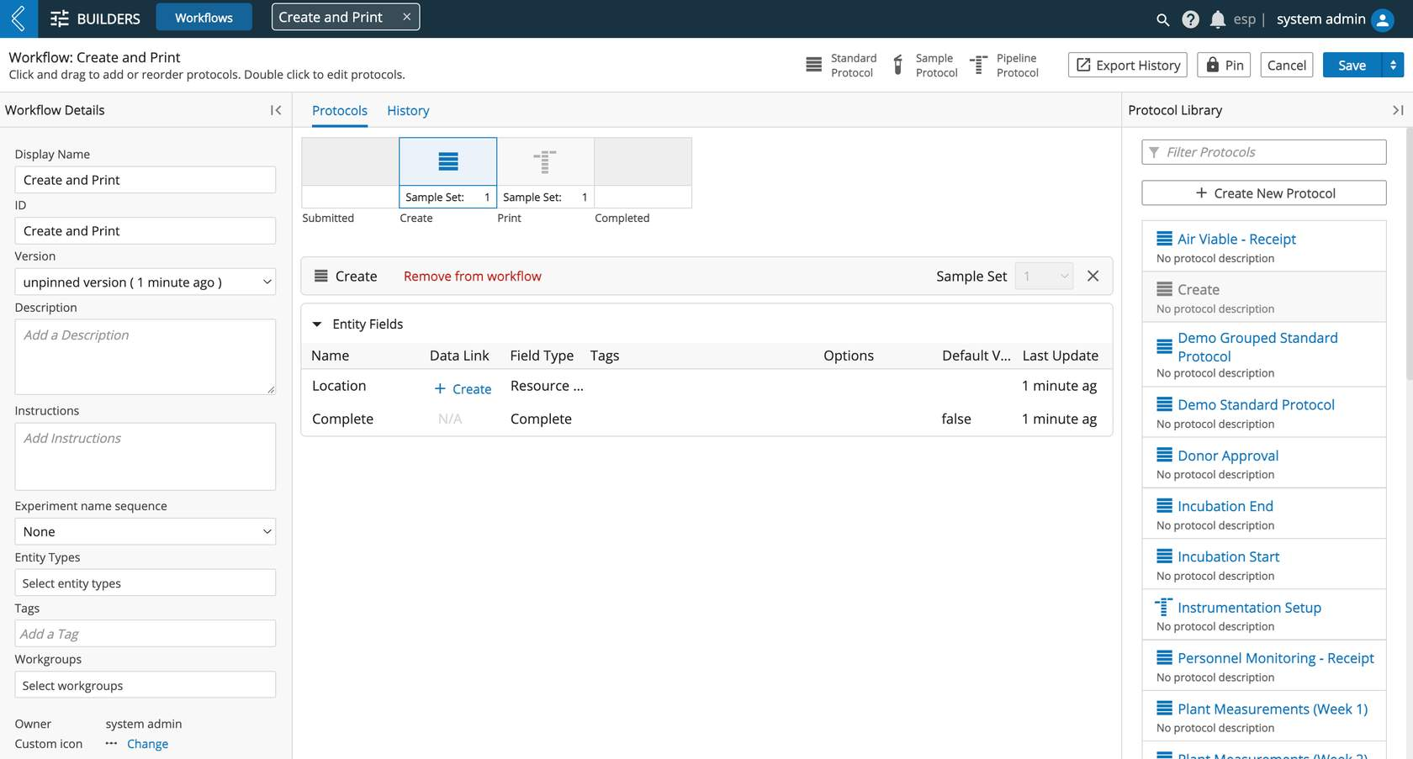Viewport: 1413px width, 759px height.
Task: Click the Pin button
Action: [x=1224, y=65]
